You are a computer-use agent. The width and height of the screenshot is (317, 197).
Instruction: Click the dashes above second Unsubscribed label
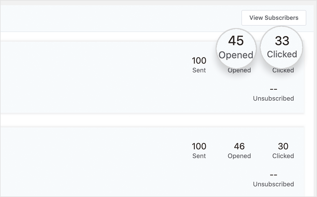pyautogui.click(x=273, y=175)
